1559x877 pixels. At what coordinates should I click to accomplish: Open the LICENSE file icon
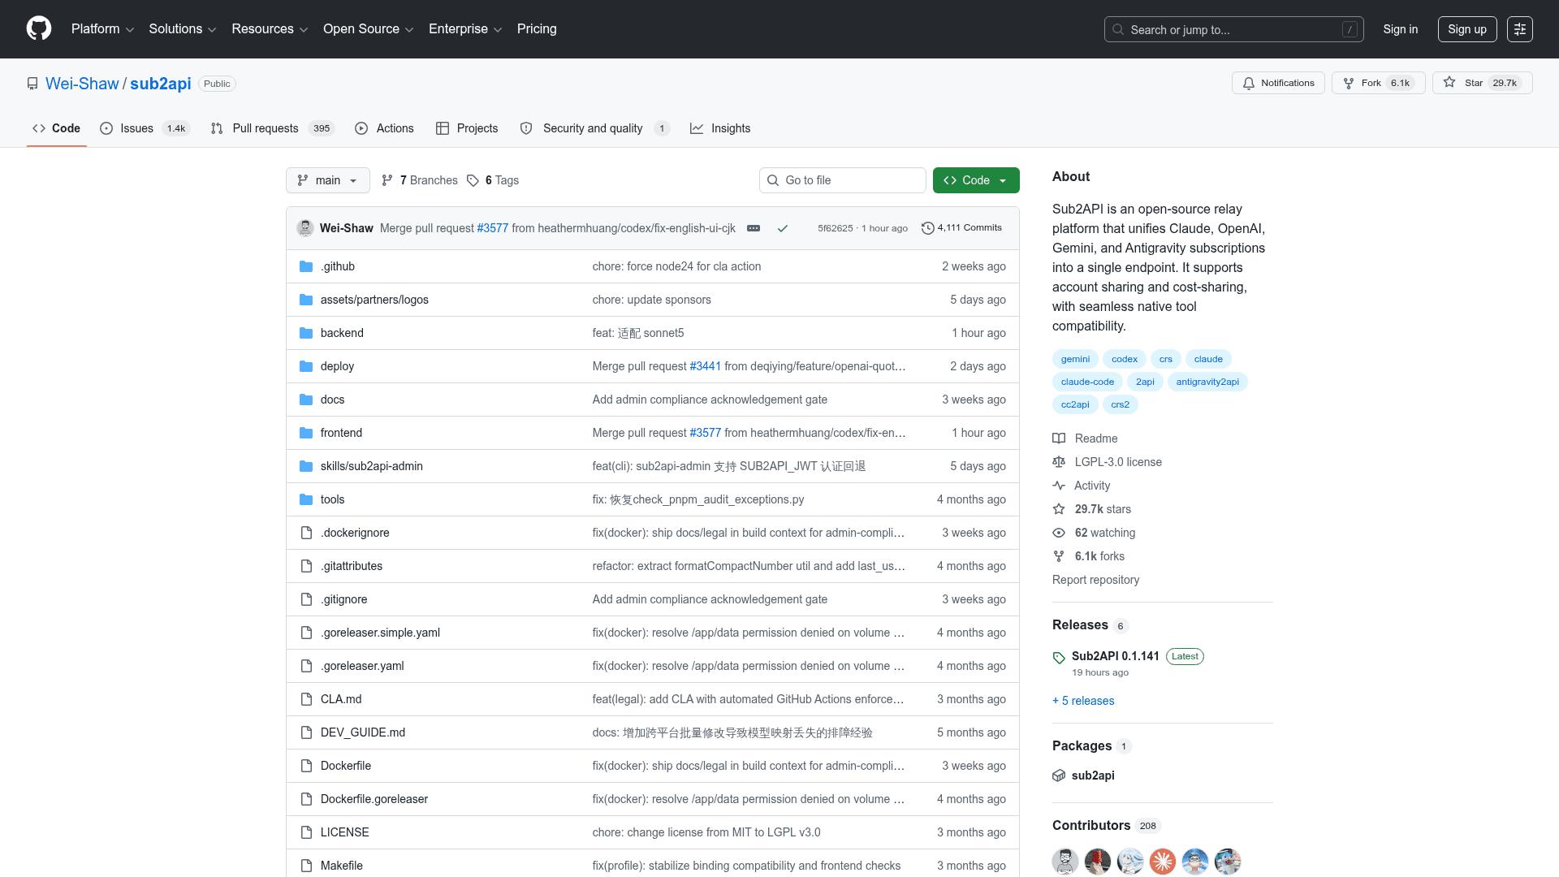(306, 832)
